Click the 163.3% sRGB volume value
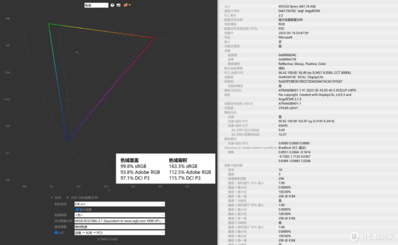The height and width of the screenshot is (245, 398). [183, 166]
